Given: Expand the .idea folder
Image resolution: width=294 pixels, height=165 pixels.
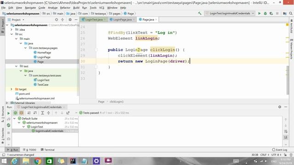Looking at the screenshot, I should [x=11, y=29].
